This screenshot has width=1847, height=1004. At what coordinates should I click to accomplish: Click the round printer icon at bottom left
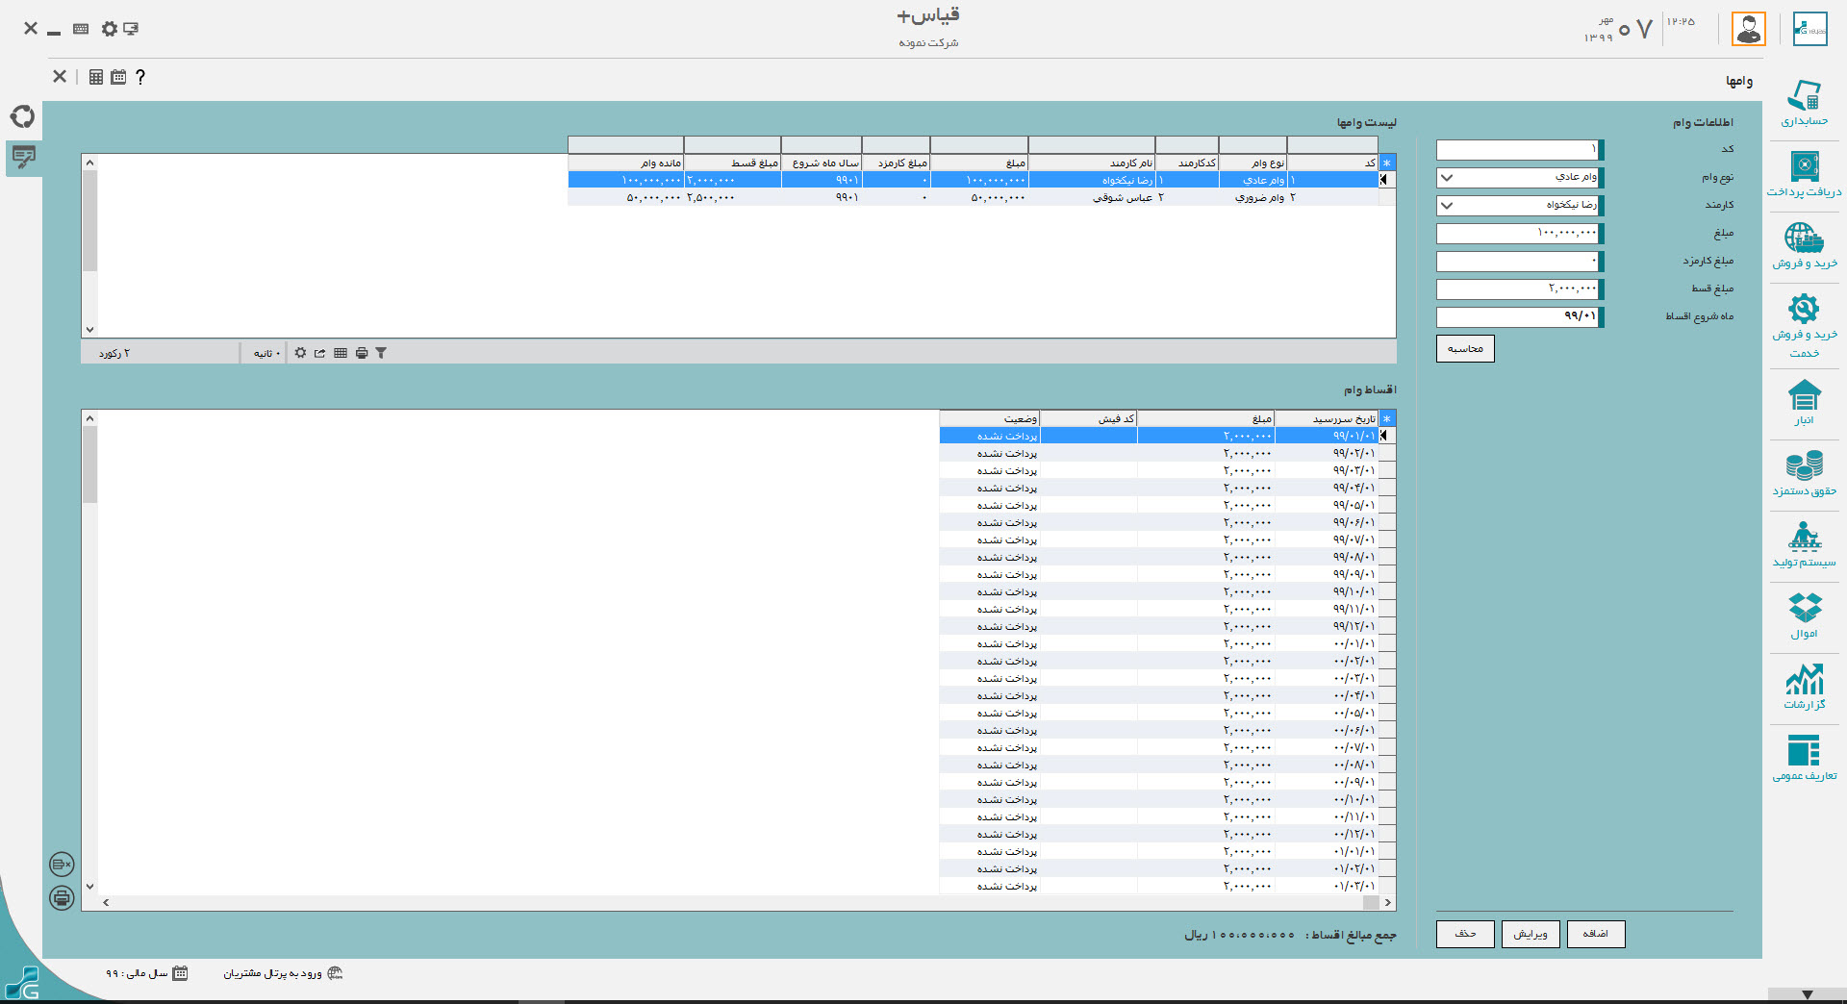(62, 898)
